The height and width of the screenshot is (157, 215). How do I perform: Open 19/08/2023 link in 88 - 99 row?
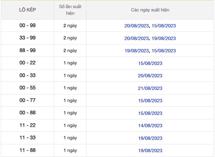pyautogui.click(x=137, y=51)
